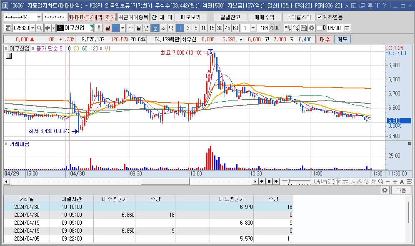Click the stop button below the chart
Image resolution: width=415 pixels, height=246 pixels.
pos(269,181)
